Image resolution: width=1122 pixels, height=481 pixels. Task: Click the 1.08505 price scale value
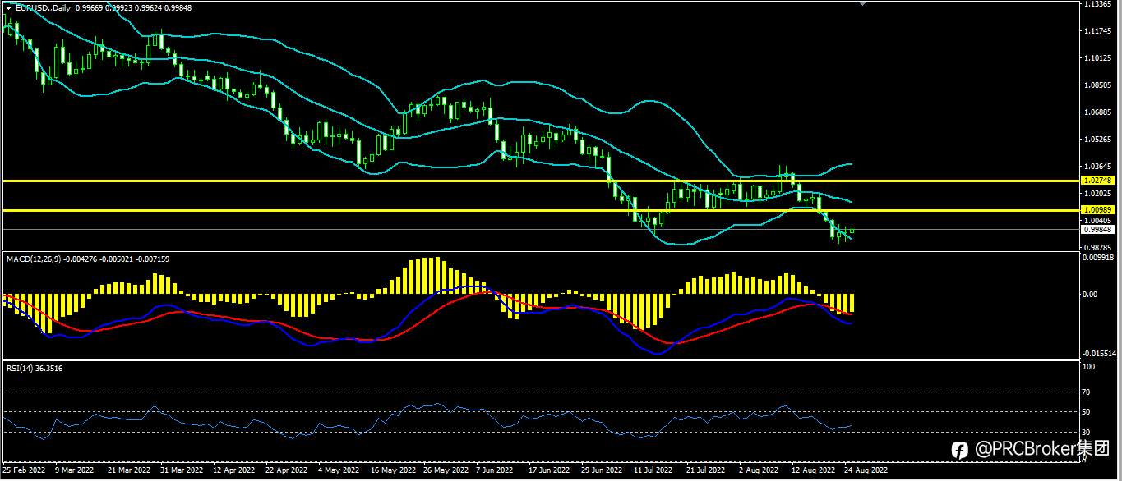point(1097,85)
